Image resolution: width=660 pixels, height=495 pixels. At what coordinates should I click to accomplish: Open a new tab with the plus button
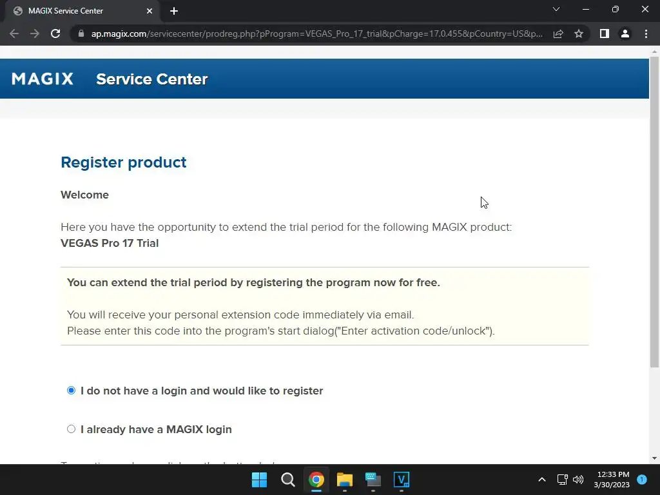(x=174, y=11)
